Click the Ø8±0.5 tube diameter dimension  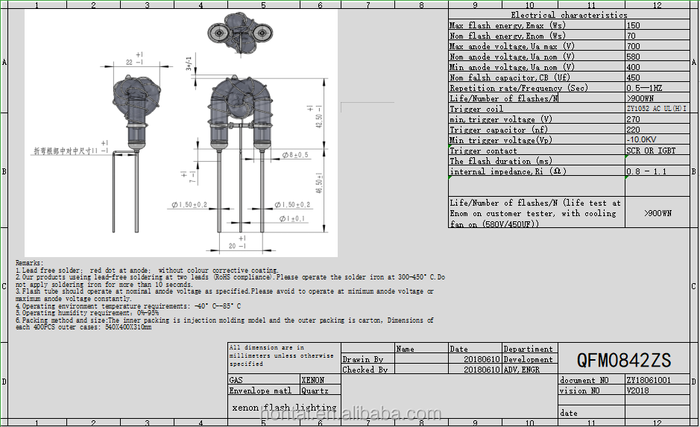coord(295,155)
